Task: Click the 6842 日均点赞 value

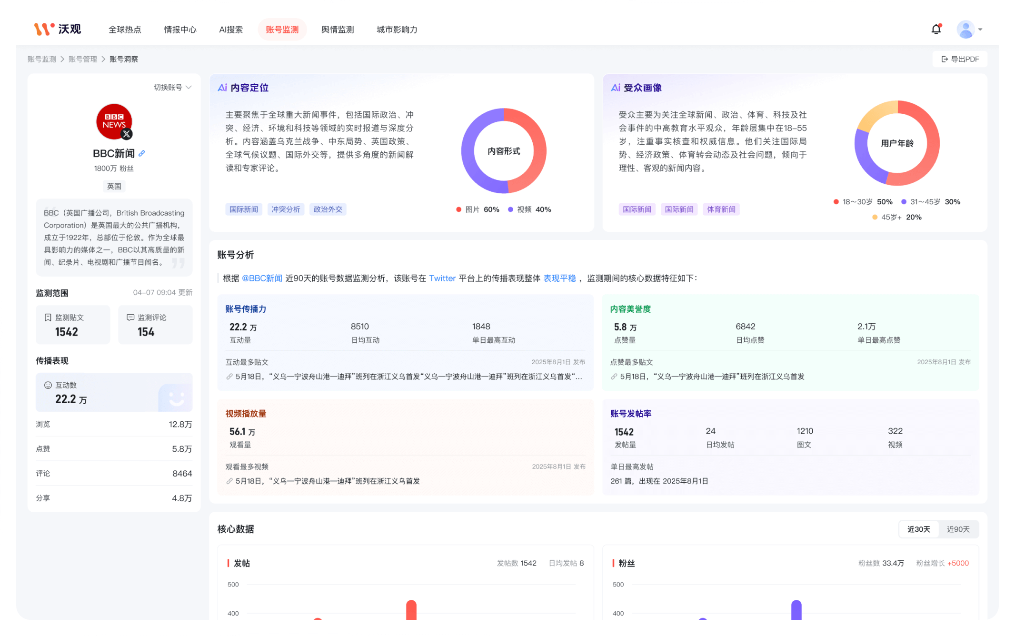Action: click(x=746, y=327)
